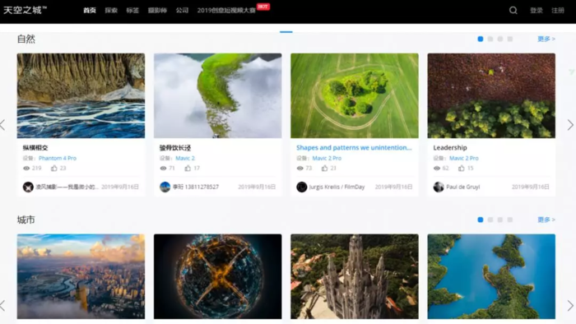Show the previous photos in the 自然 section
Image resolution: width=576 pixels, height=324 pixels.
coord(3,125)
